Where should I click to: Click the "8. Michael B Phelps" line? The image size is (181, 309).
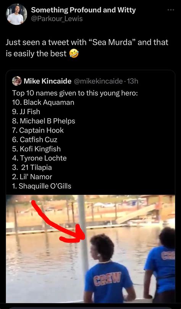pyautogui.click(x=44, y=121)
